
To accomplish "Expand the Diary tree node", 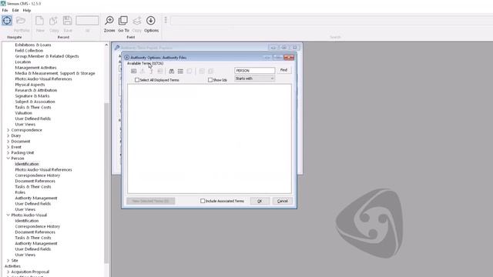I will click(x=8, y=135).
